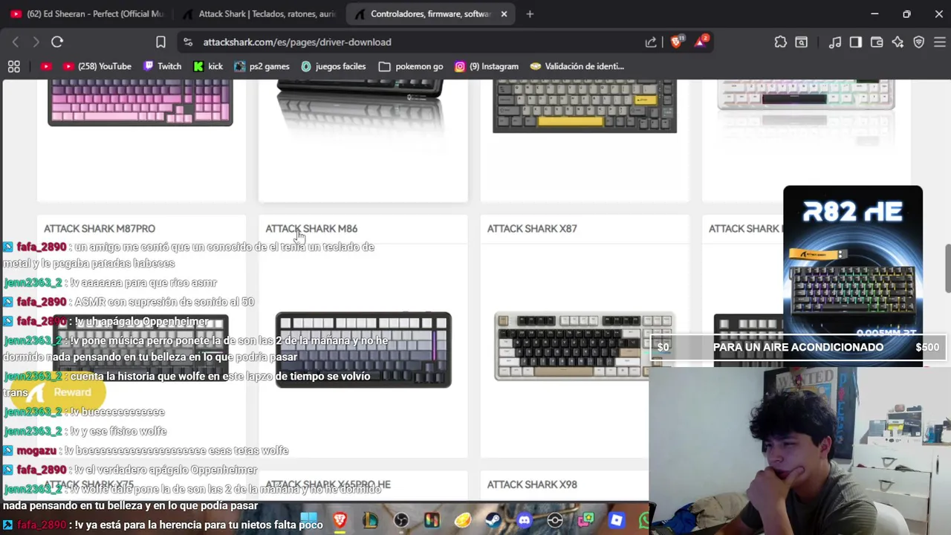Go forward to the next page
The image size is (951, 535).
click(36, 42)
